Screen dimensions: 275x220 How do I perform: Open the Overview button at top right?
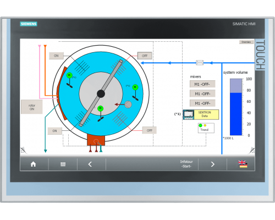point(246,42)
